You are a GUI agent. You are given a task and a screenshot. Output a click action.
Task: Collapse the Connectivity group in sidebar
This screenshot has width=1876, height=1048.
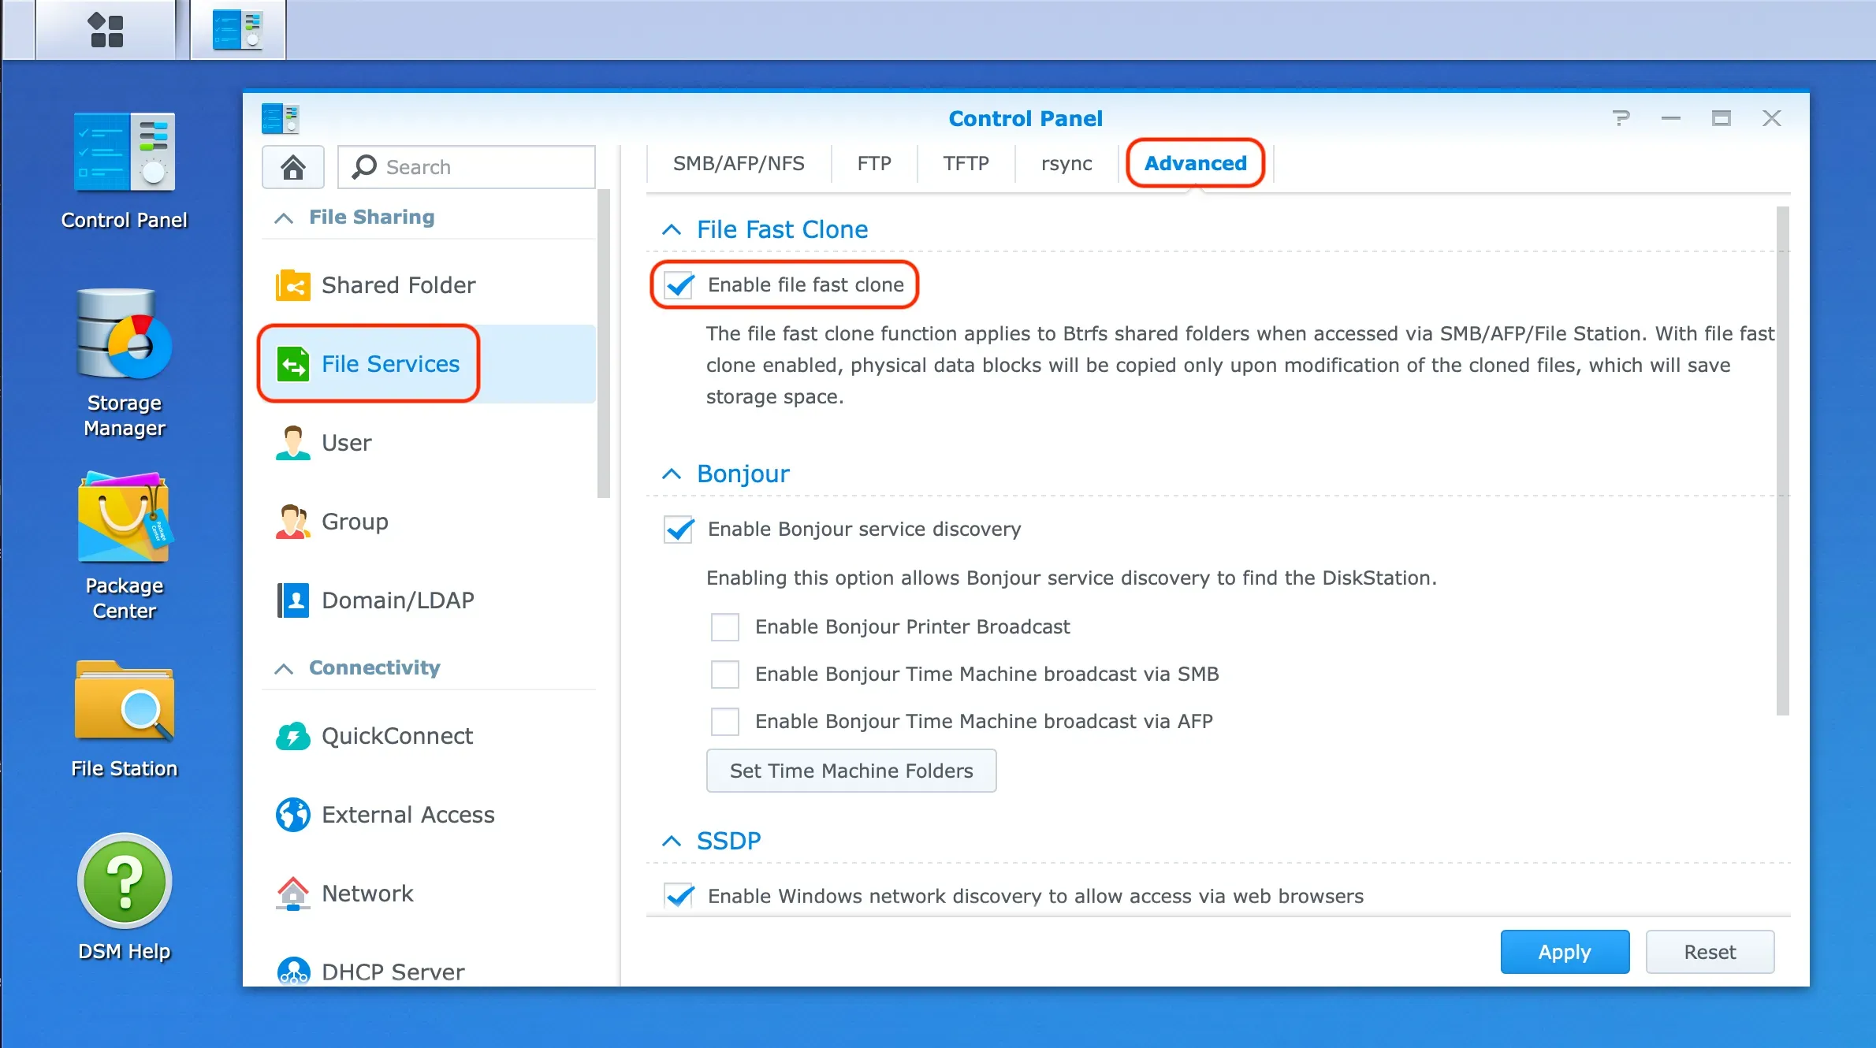[x=284, y=667]
